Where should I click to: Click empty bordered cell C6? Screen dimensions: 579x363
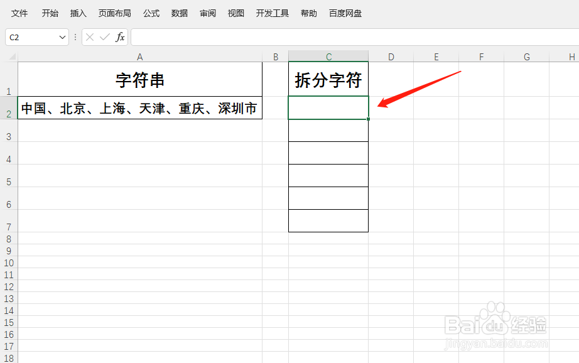328,198
